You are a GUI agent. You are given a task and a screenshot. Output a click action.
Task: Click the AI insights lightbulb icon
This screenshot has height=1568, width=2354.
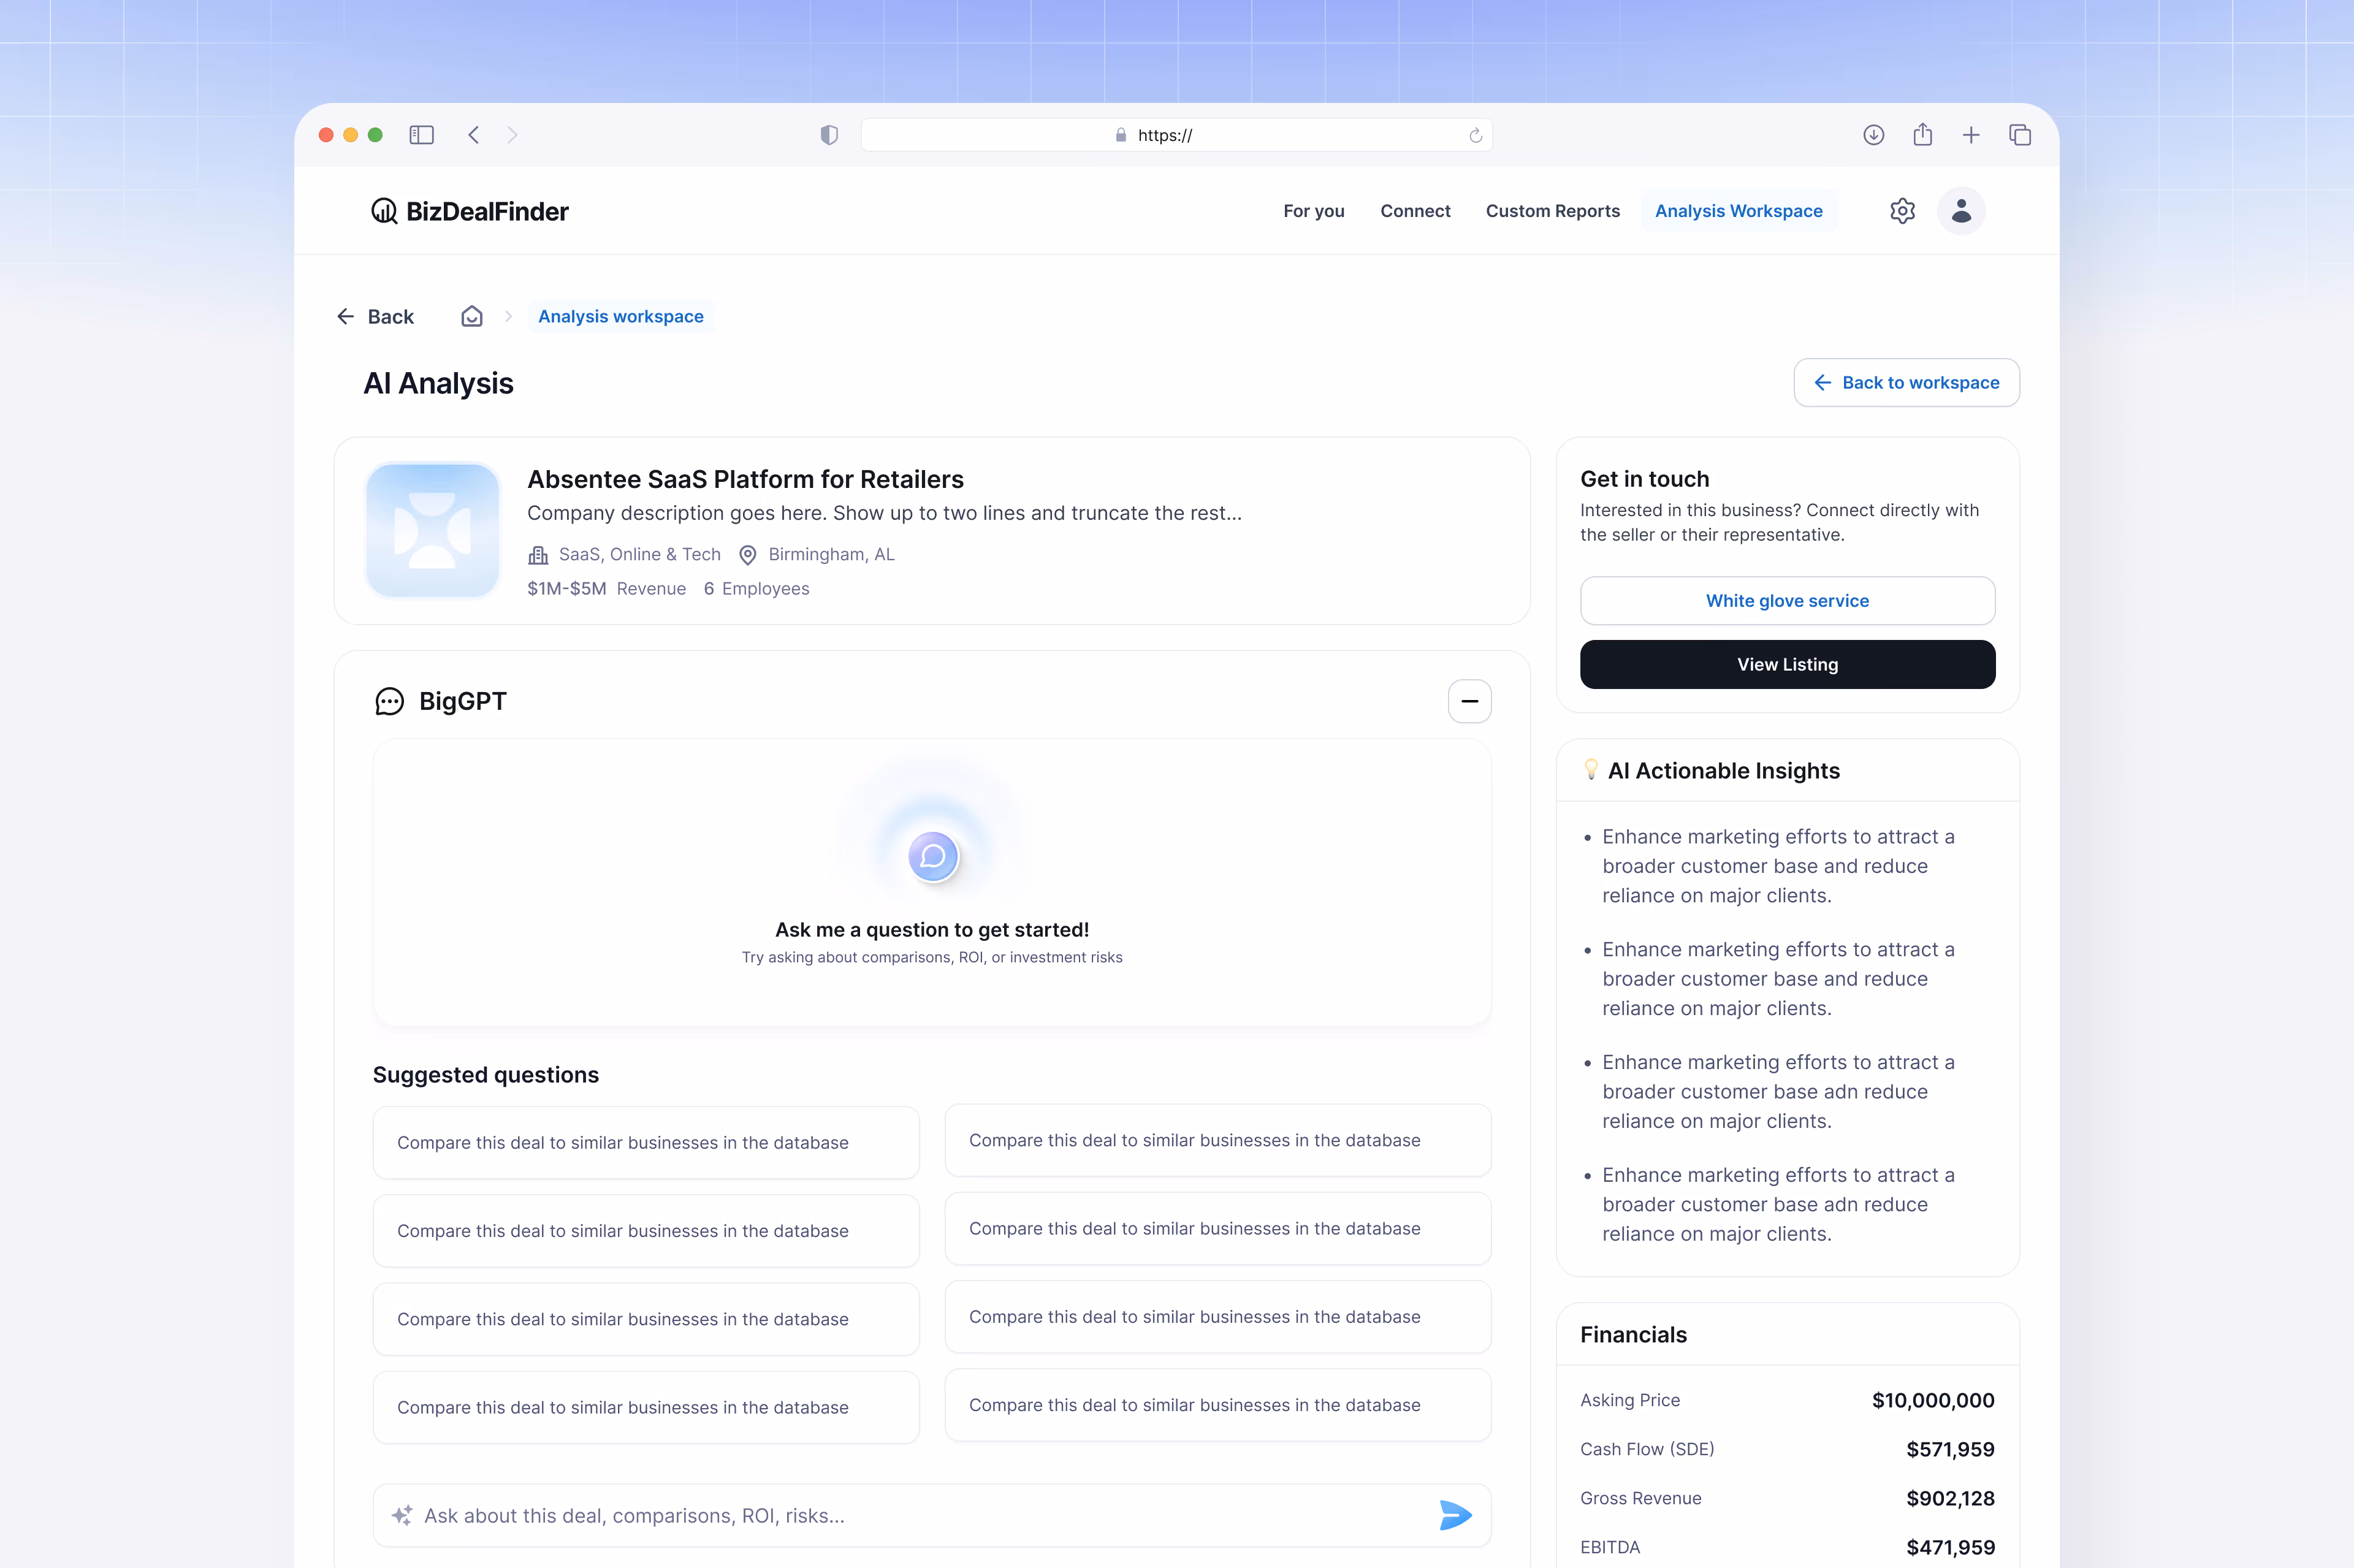1591,769
